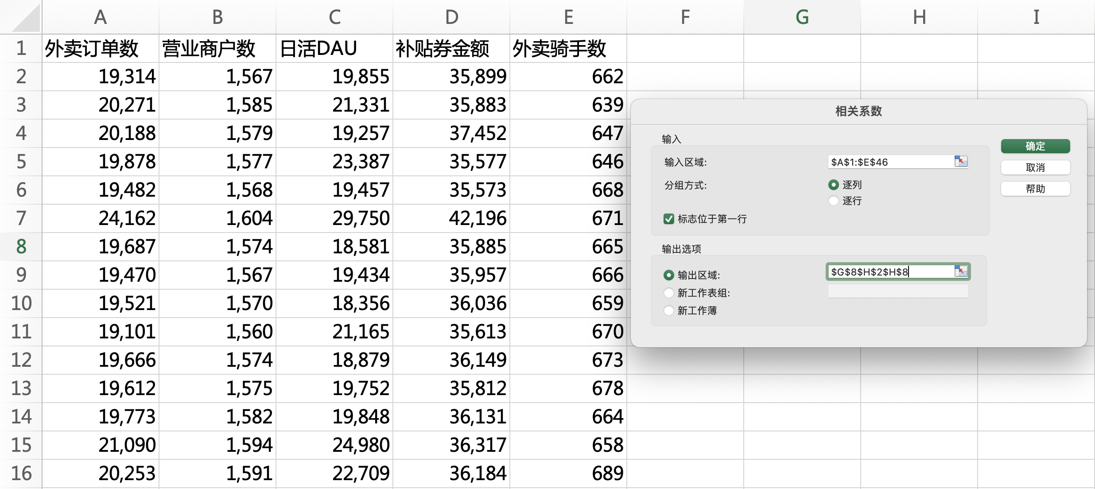Click cell containing 37,452
The image size is (1095, 489).
click(x=451, y=133)
